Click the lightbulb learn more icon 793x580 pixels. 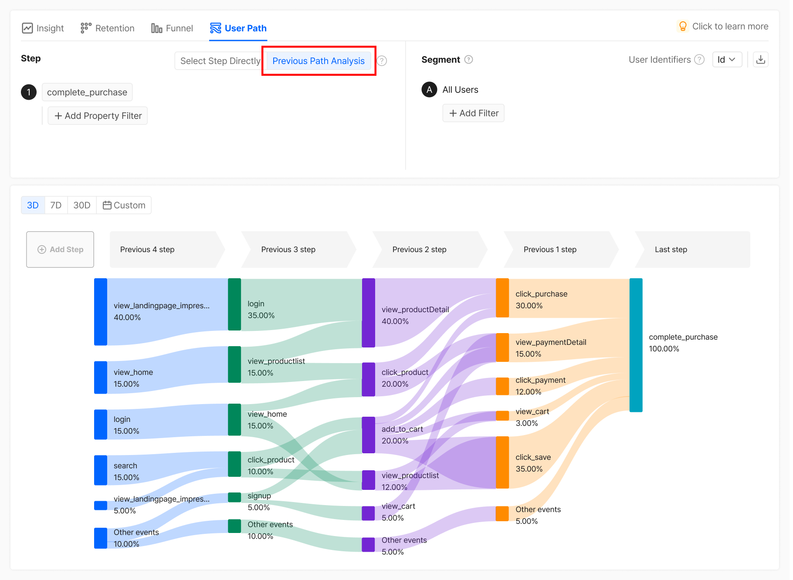point(683,27)
